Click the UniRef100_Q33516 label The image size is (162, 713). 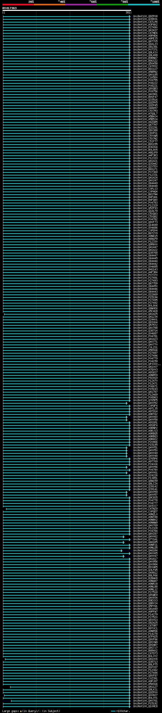[x=145, y=100]
